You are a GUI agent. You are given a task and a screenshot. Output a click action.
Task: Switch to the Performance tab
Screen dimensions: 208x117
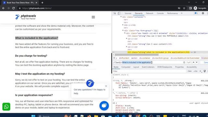[172, 13]
